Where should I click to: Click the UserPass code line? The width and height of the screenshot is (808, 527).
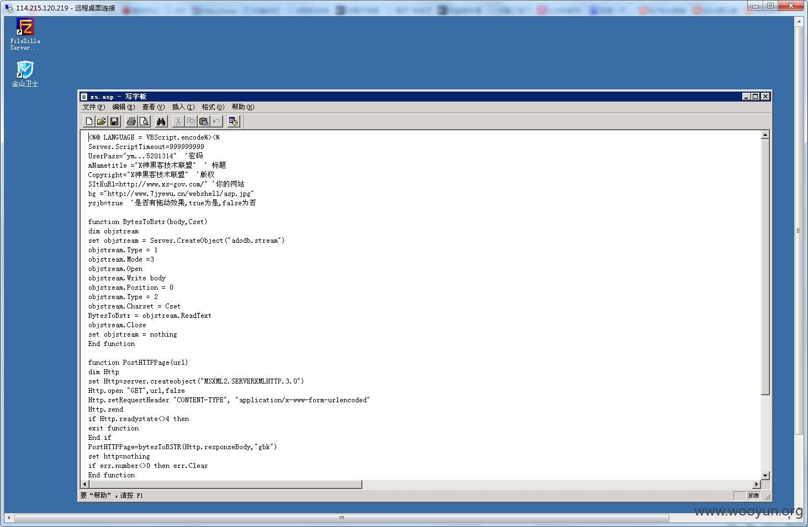click(x=146, y=156)
